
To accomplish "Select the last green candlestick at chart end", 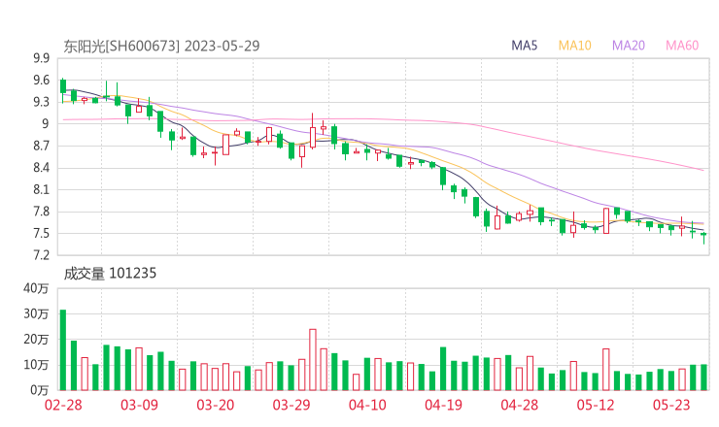I will 703,238.
